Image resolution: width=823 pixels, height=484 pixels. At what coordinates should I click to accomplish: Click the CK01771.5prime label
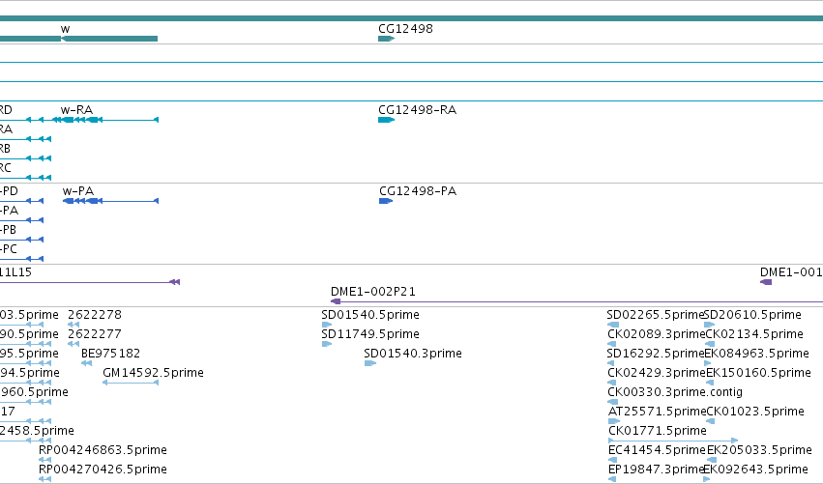coord(658,431)
